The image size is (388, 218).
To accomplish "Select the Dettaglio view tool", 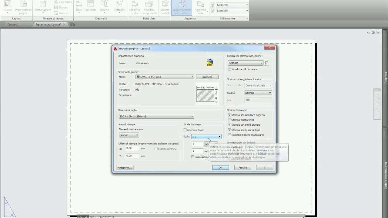I will pyautogui.click(x=119, y=7).
